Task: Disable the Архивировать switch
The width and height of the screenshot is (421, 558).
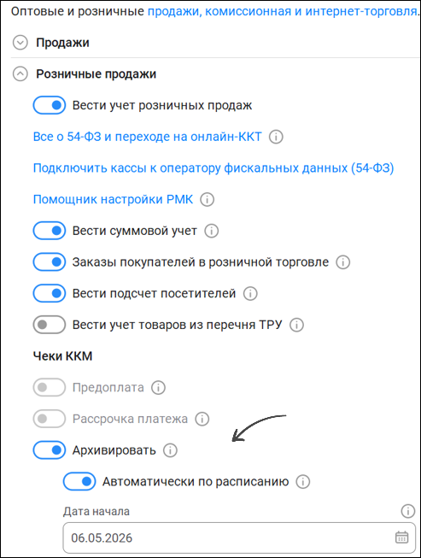Action: (50, 450)
